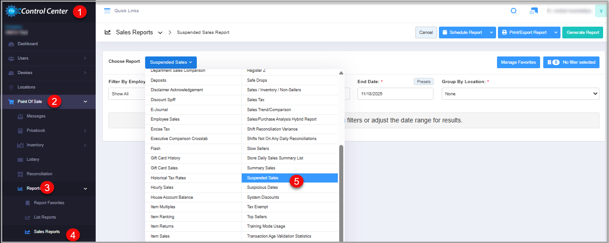Select Suspicious Dates from report list

[x=263, y=187]
